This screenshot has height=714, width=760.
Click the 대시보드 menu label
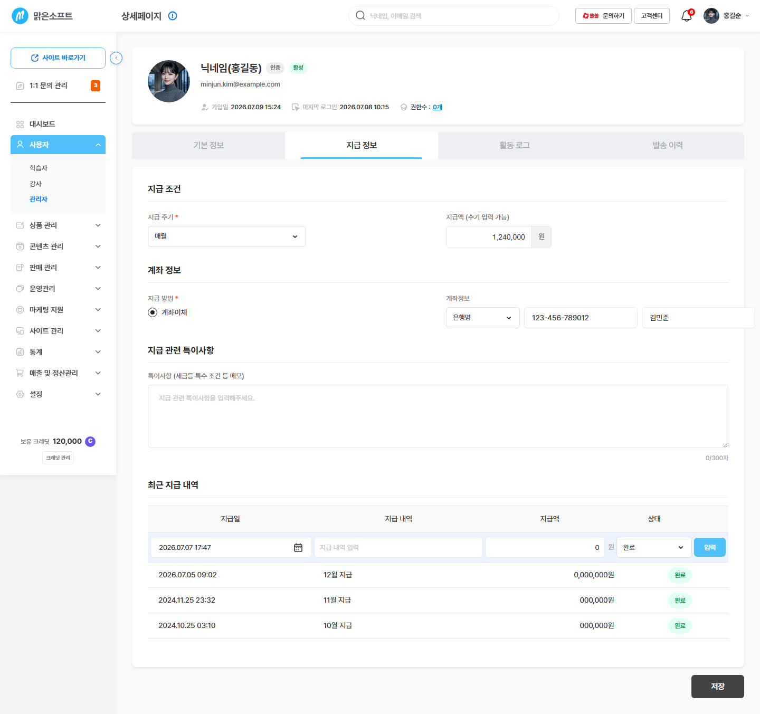pyautogui.click(x=42, y=124)
